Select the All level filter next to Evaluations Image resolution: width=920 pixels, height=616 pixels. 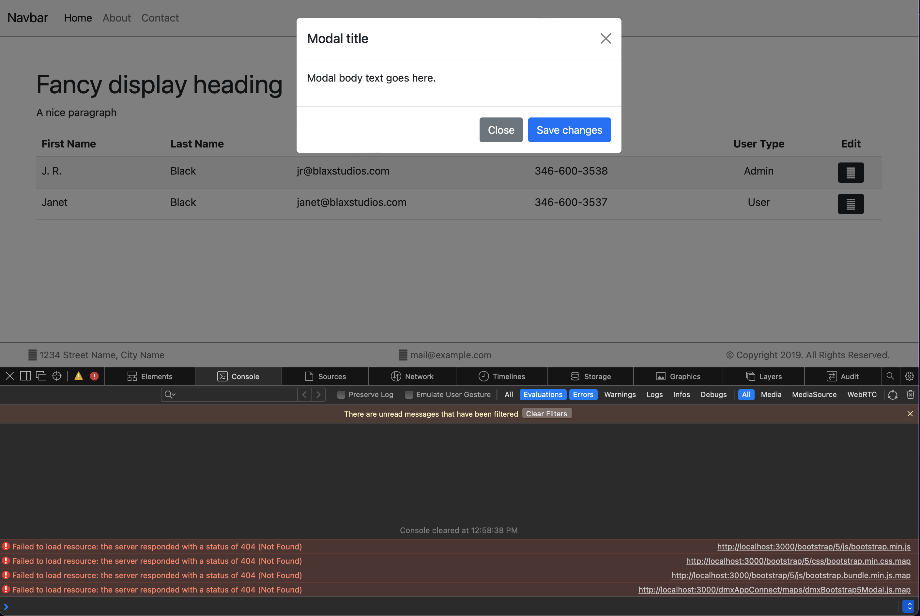tap(508, 394)
